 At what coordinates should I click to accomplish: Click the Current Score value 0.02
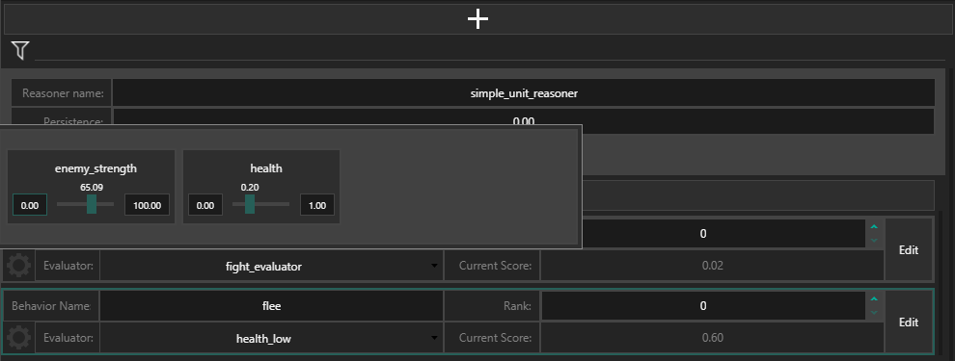point(712,267)
